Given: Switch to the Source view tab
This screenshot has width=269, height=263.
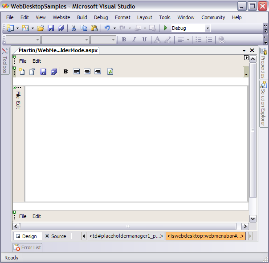Looking at the screenshot, I should pos(55,236).
